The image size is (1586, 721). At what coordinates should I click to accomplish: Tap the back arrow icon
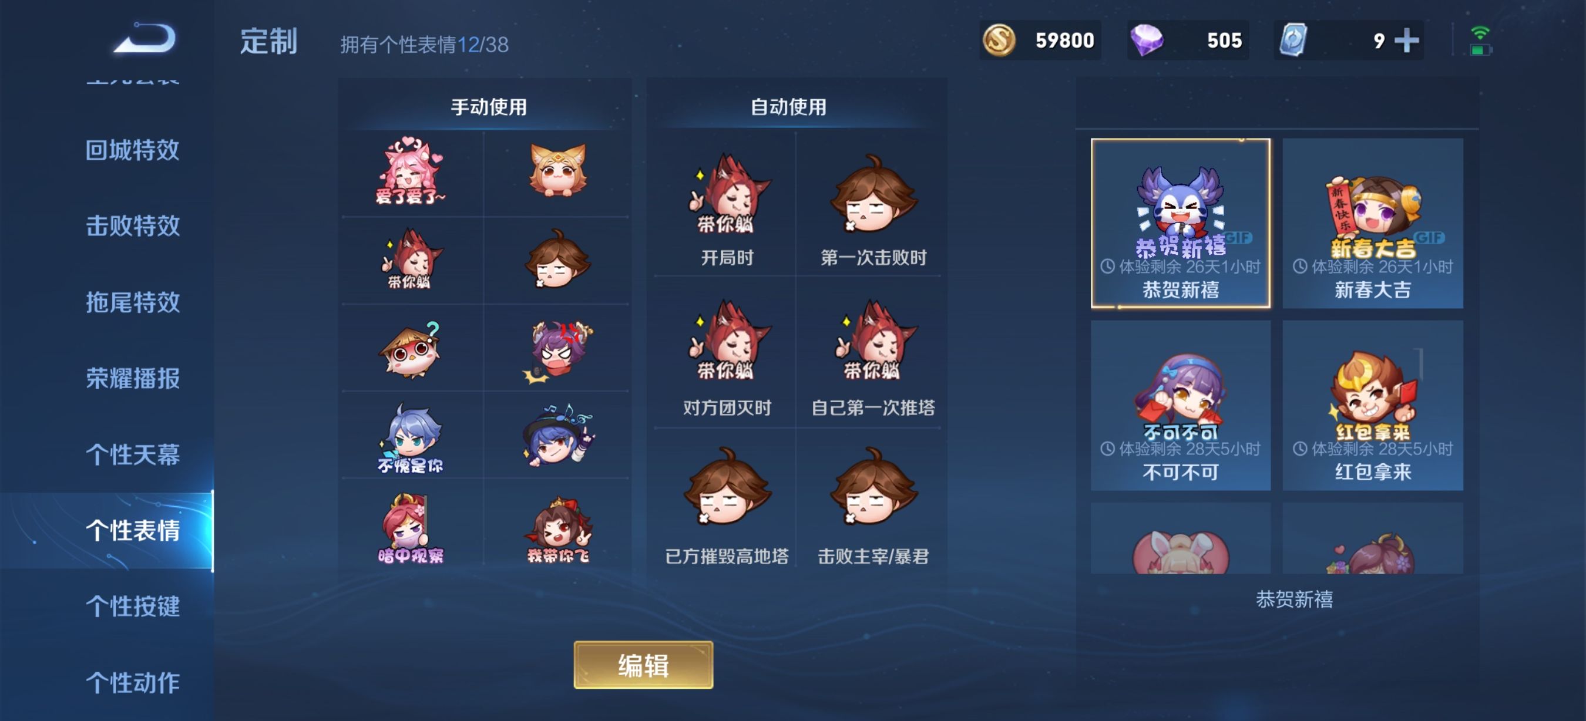[x=145, y=39]
